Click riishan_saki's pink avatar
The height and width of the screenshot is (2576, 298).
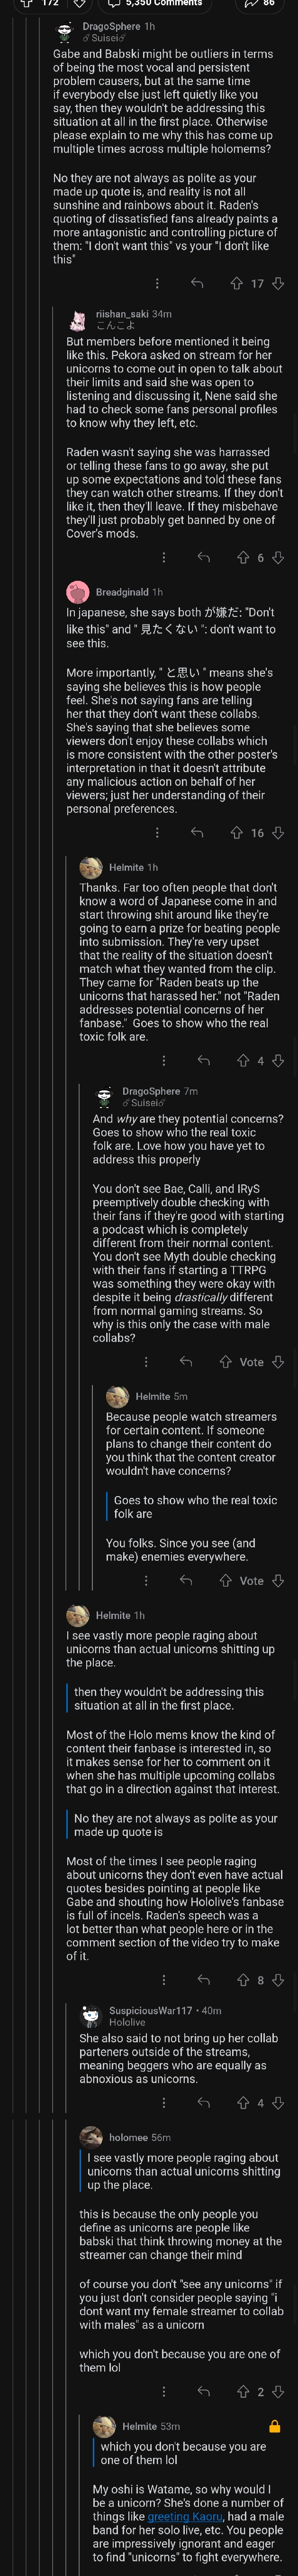point(77,320)
